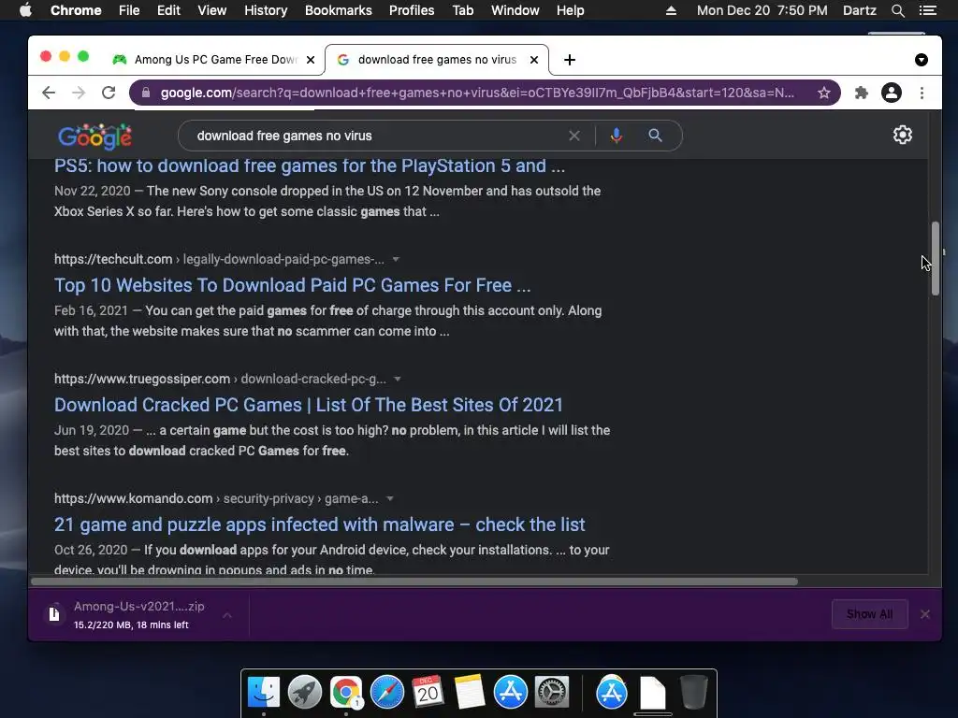Click https://techcult.com breadcrumb text
The image size is (958, 718).
click(113, 259)
